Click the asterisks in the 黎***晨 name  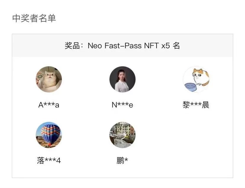click(196, 105)
